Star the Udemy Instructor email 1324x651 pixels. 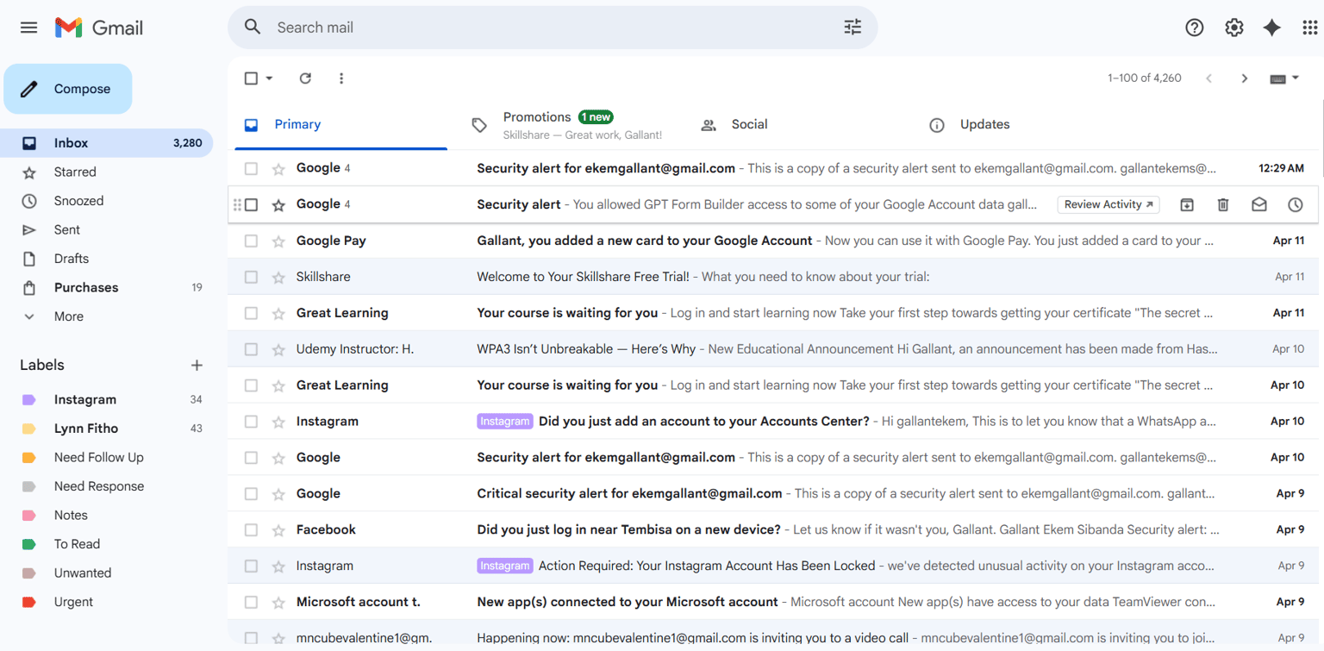point(278,350)
